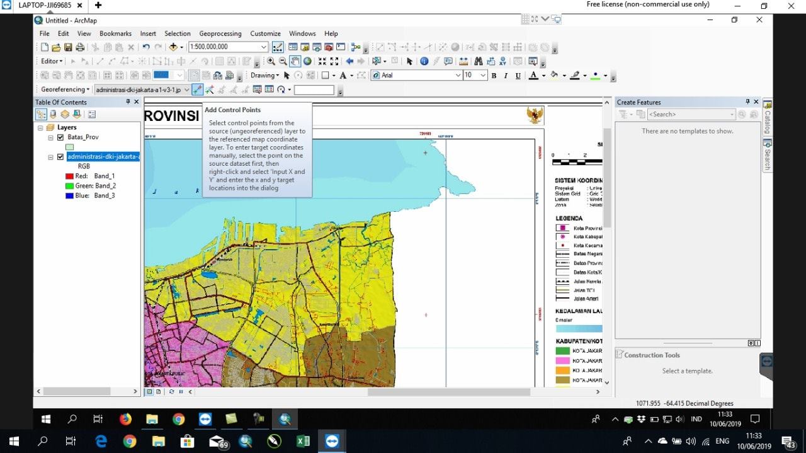This screenshot has height=453, width=806.
Task: Open the Arial font name dropdown
Action: [458, 75]
